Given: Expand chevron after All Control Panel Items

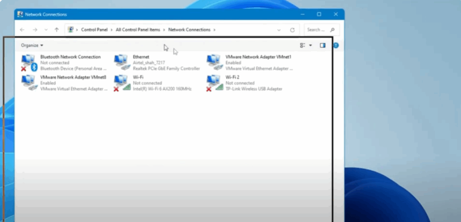Looking at the screenshot, I should [164, 30].
